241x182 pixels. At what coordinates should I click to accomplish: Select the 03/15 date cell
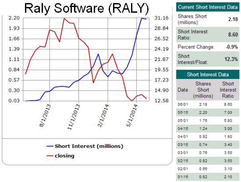pos(183,145)
